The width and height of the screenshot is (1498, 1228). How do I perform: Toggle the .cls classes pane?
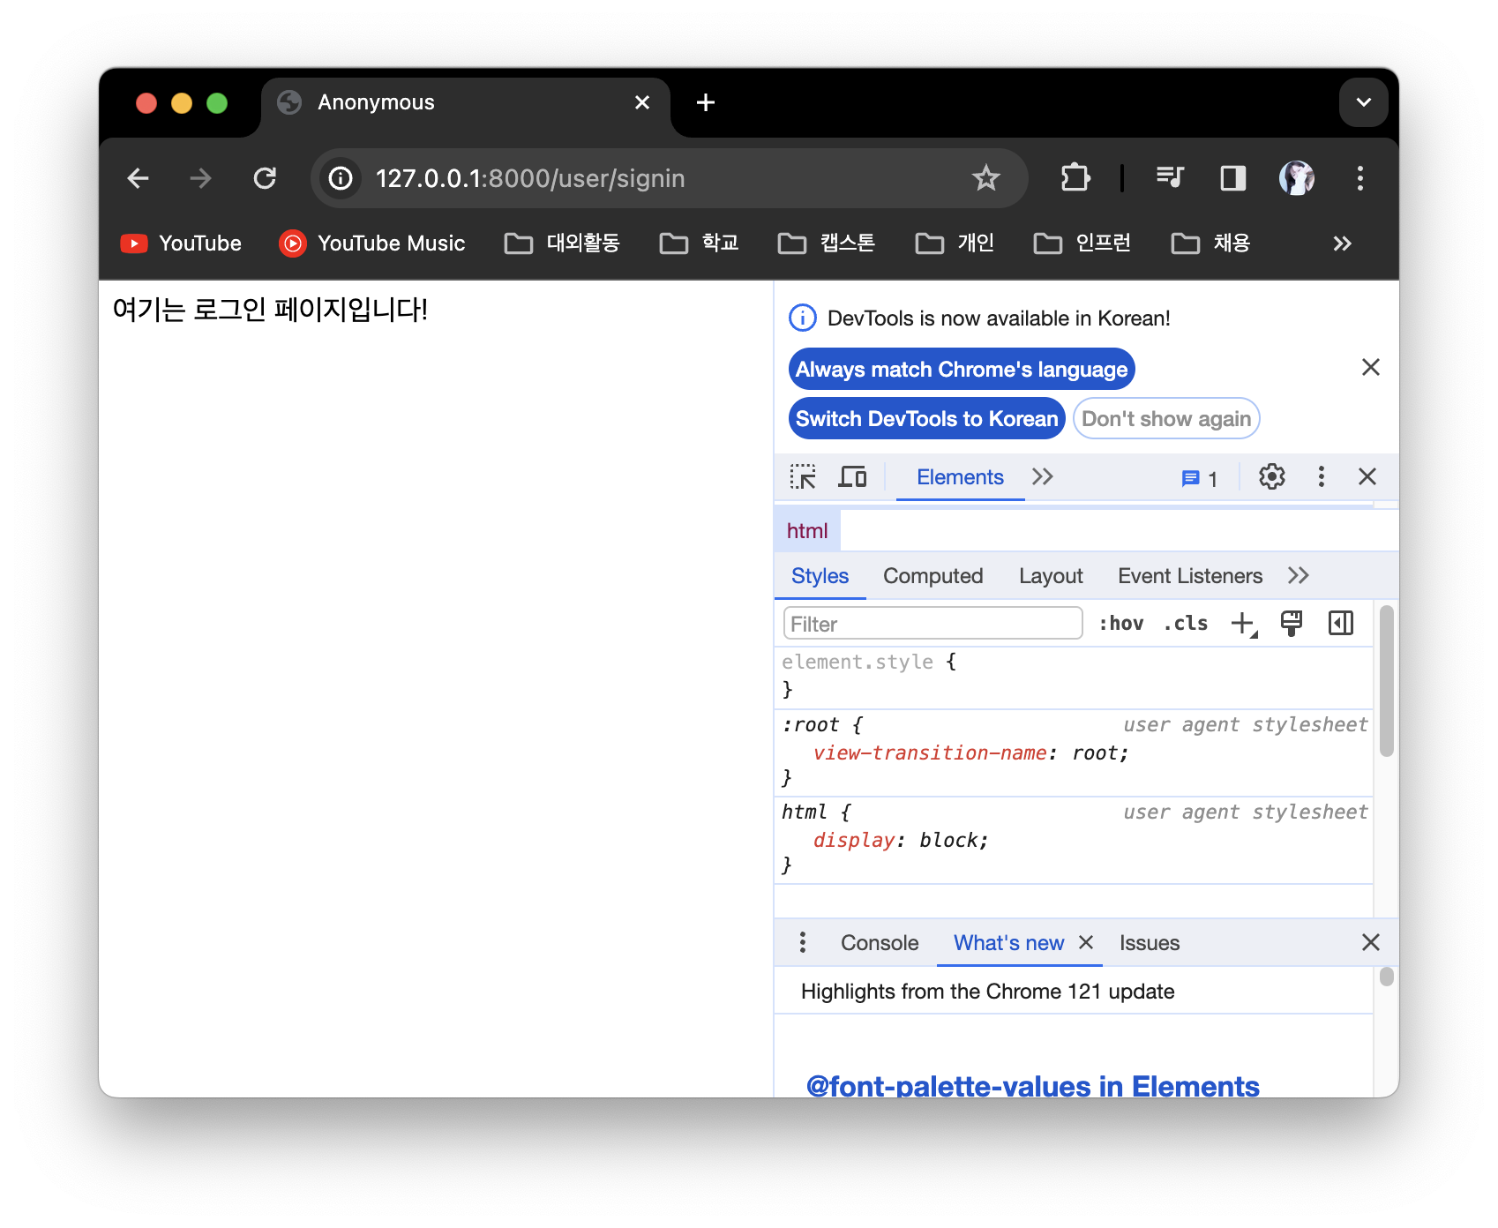1186,624
